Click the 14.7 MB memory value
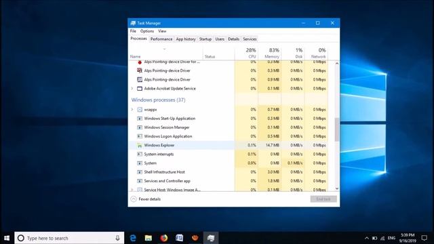The width and height of the screenshot is (434, 244). click(272, 145)
